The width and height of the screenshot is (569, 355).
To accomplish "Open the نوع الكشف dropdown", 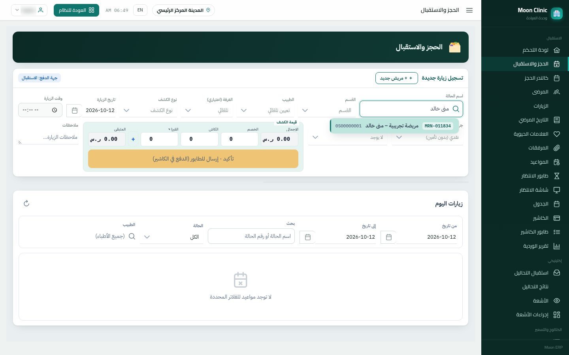I will [x=148, y=110].
